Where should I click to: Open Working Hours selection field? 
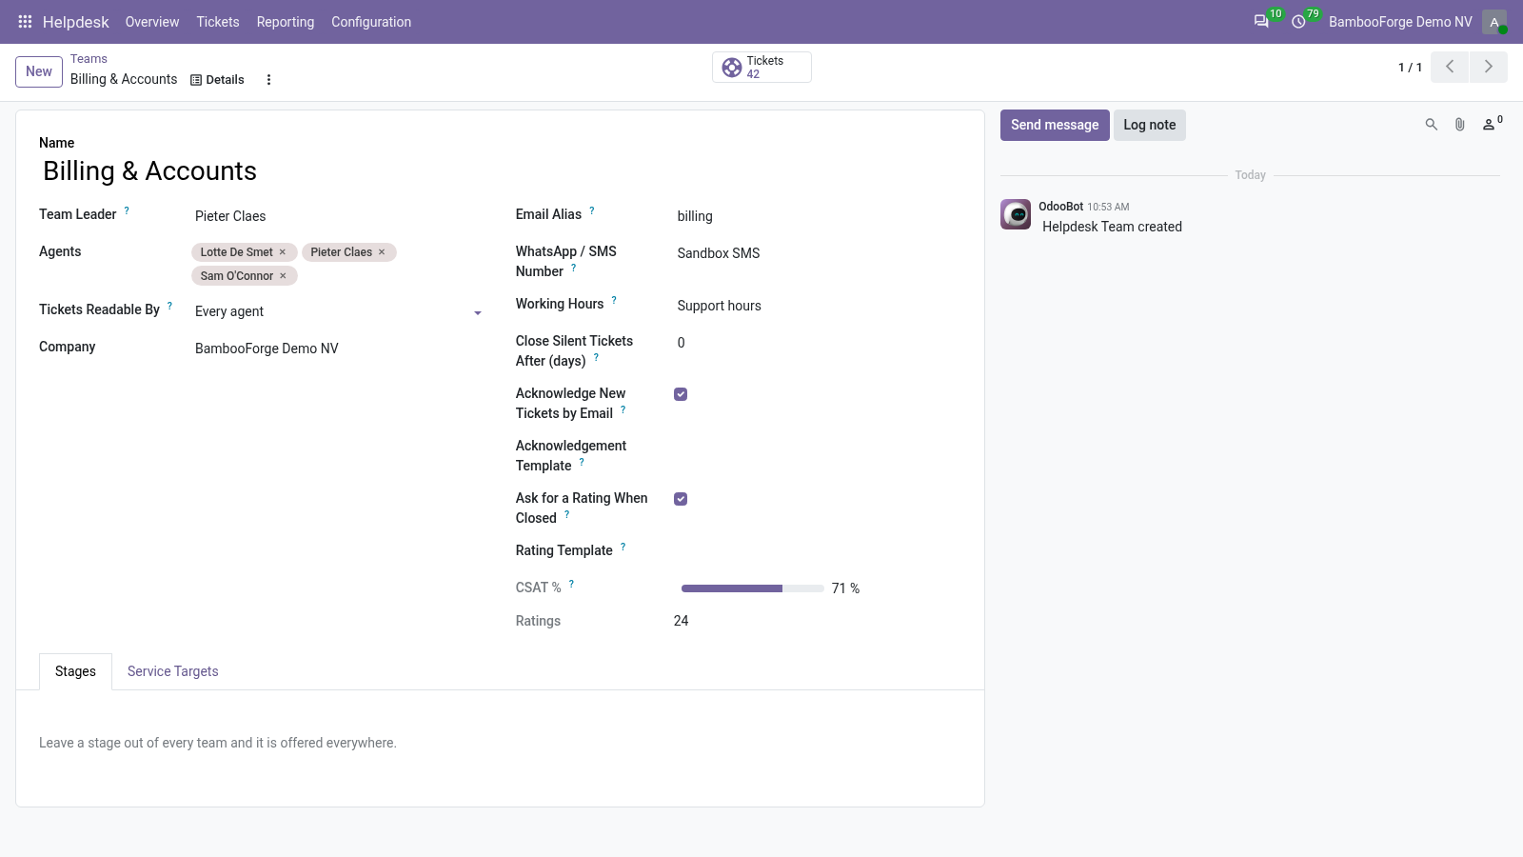[818, 306]
